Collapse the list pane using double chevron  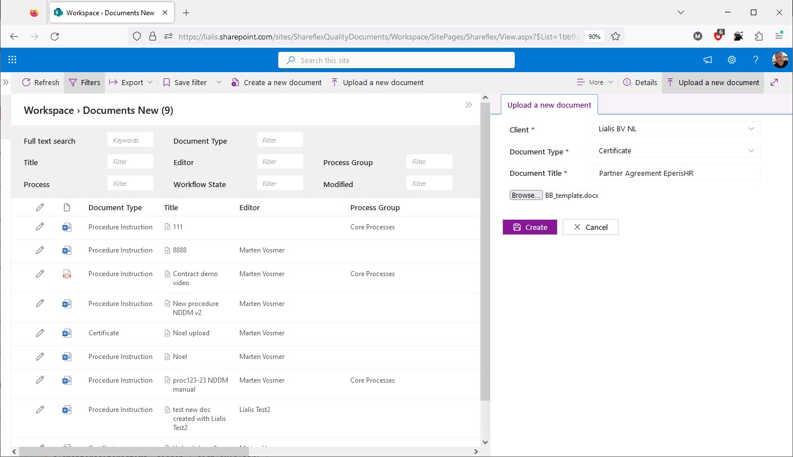click(468, 105)
